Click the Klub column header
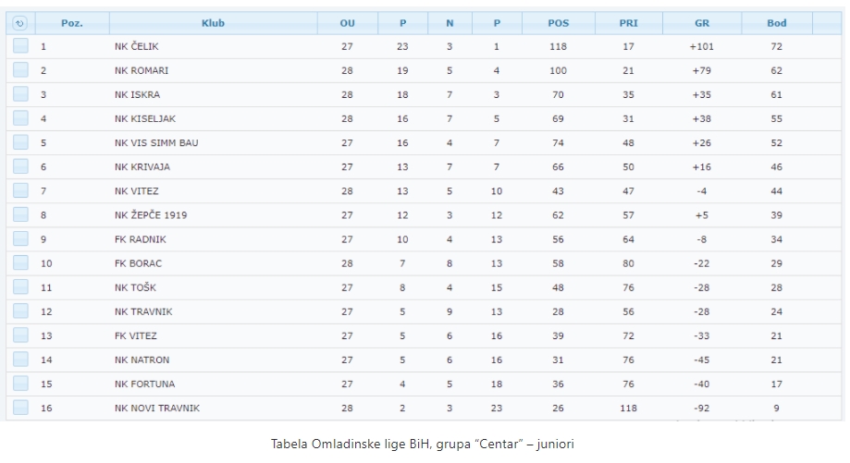The height and width of the screenshot is (463, 850). click(x=213, y=23)
